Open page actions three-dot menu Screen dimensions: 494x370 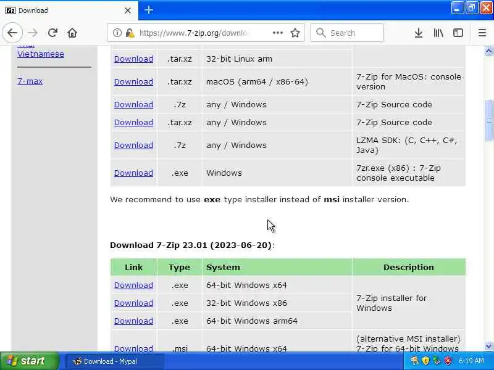(x=277, y=33)
